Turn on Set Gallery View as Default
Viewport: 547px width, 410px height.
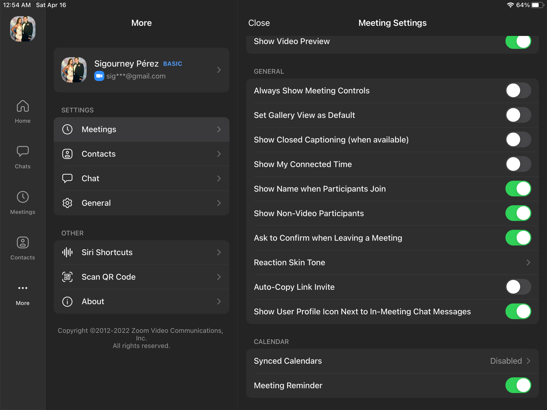pos(518,115)
